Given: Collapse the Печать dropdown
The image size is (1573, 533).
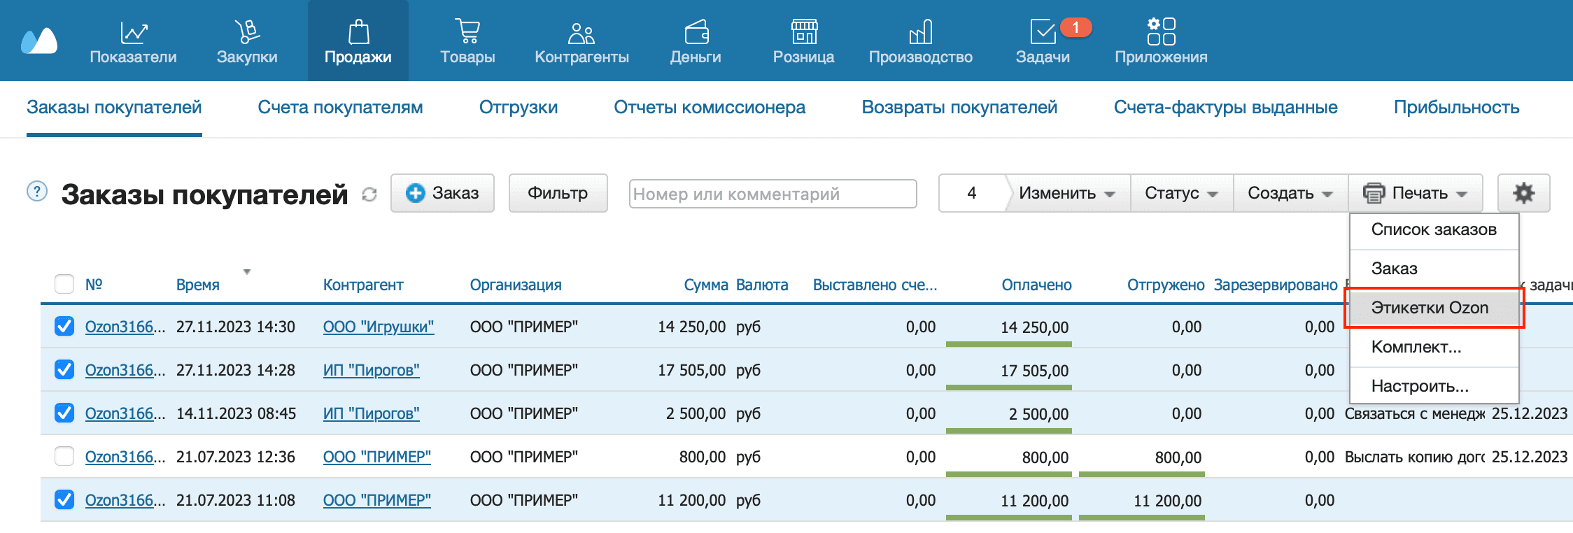Looking at the screenshot, I should click(x=1416, y=193).
